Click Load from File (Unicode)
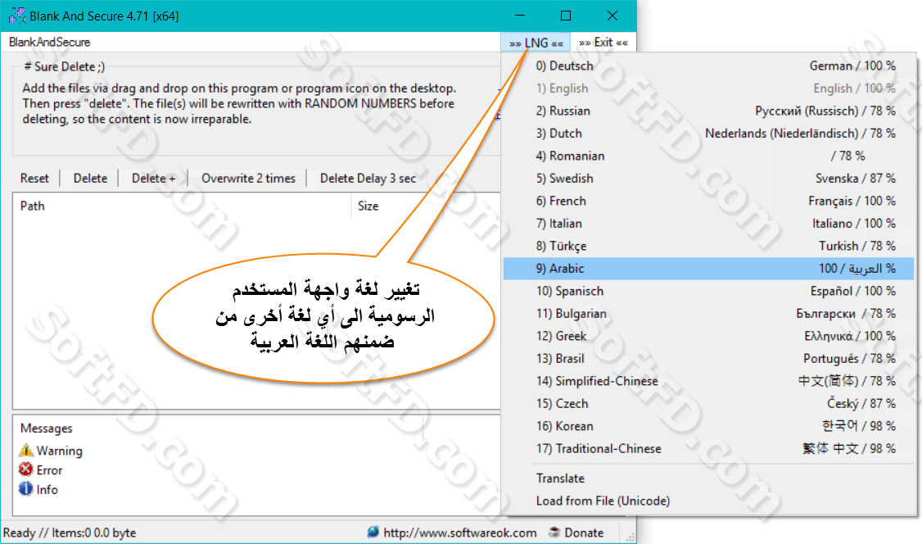 pos(708,501)
